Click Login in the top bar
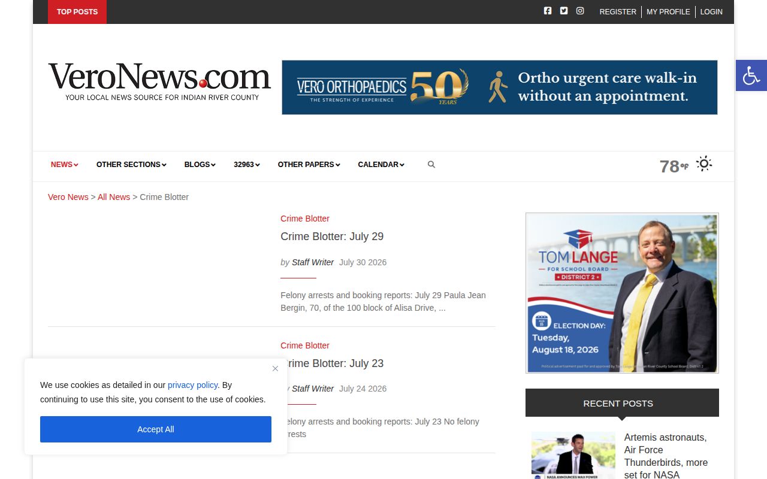This screenshot has height=479, width=767. point(711,11)
